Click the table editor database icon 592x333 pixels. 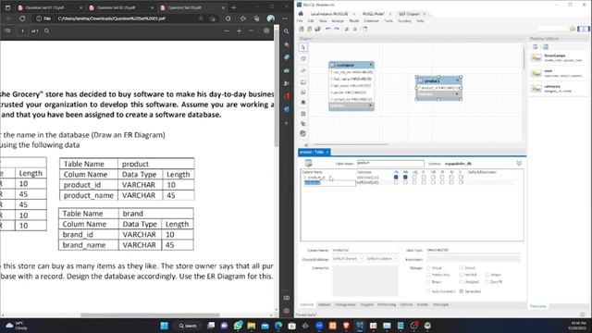[308, 163]
